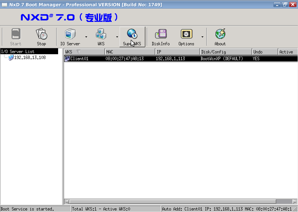This screenshot has width=298, height=212.
Task: Click the server icon next to 192.168.13.108
Action: click(11, 58)
